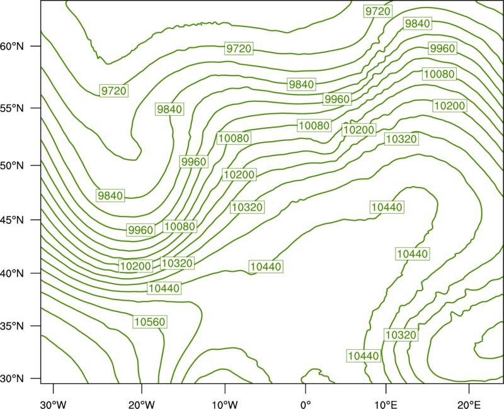Click the 55°N latitude axis label

point(12,108)
